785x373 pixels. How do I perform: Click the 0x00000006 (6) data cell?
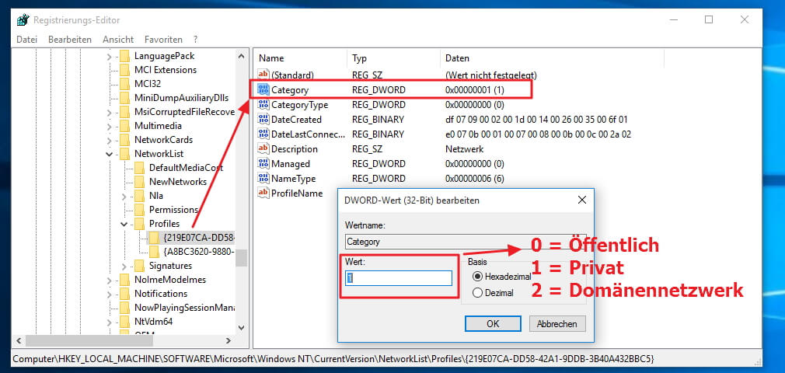pos(475,178)
